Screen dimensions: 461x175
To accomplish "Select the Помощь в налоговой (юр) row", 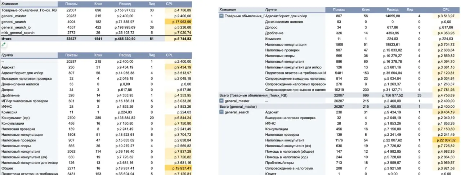I will (x=340, y=157).
